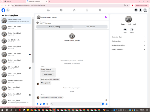Screen dimensions: 150x112
Task: Open the Facebook home logo
Action: tap(3, 10)
